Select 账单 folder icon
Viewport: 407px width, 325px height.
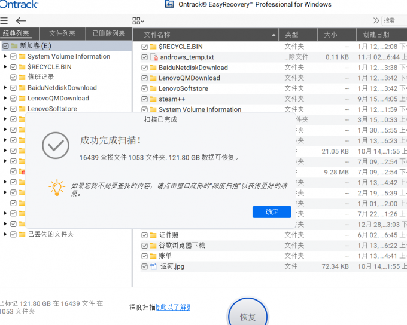(x=153, y=256)
